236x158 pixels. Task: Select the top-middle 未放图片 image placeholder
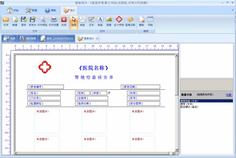94,121
